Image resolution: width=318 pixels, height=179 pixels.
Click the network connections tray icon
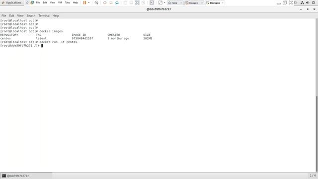[302, 2]
